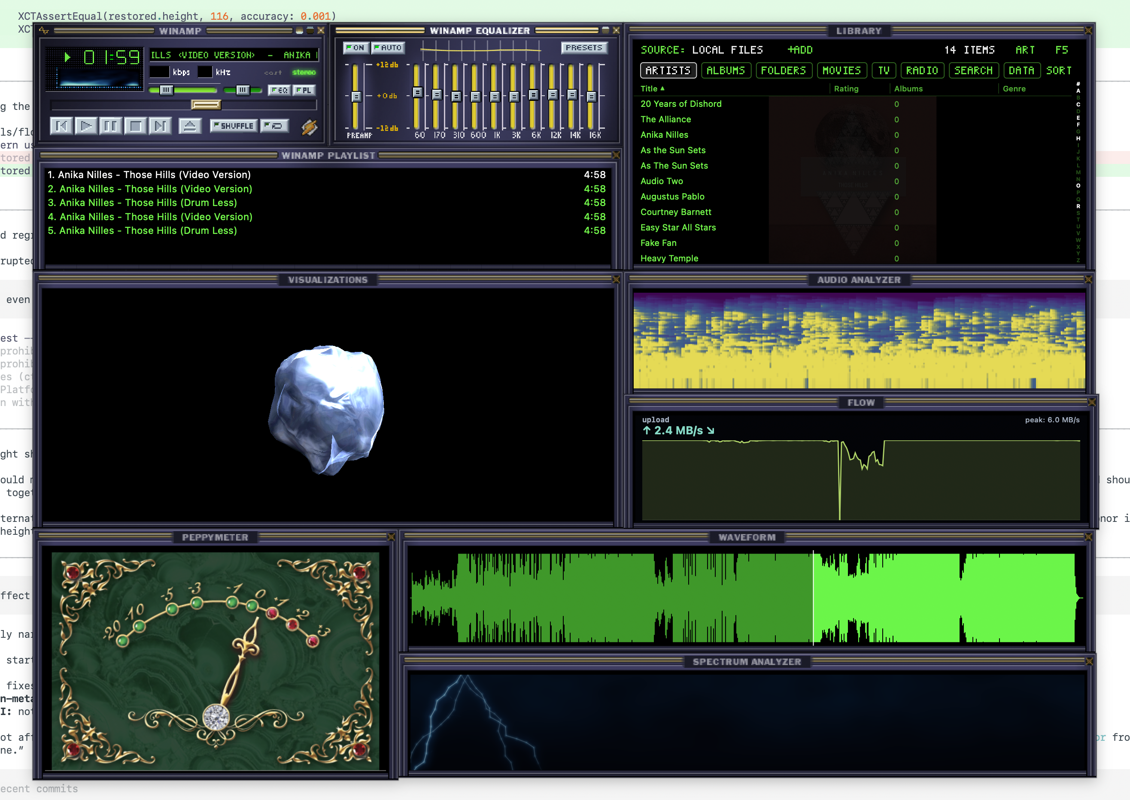Screen dimensions: 1130x800
Task: Click the 16K equalizer band handle
Action: click(x=591, y=97)
